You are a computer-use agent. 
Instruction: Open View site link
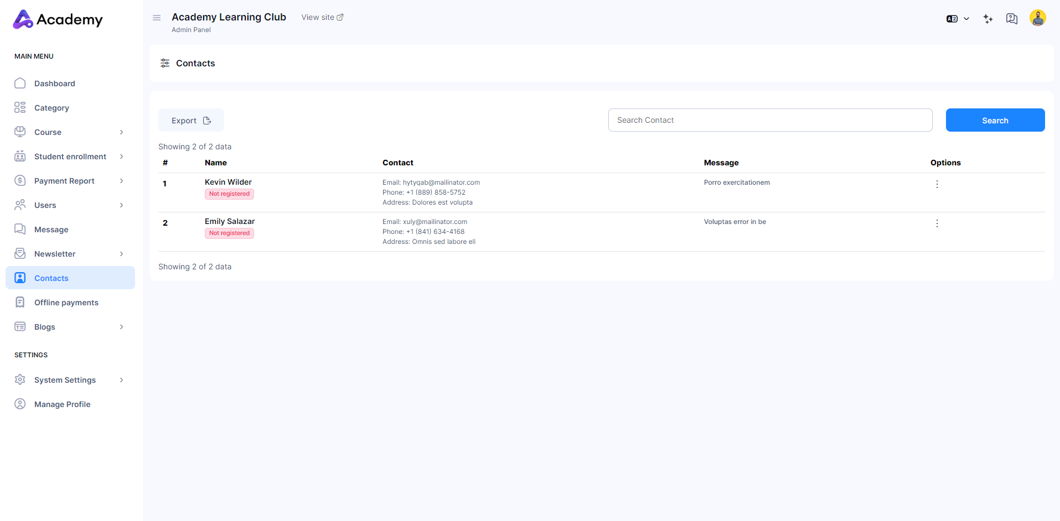tap(322, 17)
